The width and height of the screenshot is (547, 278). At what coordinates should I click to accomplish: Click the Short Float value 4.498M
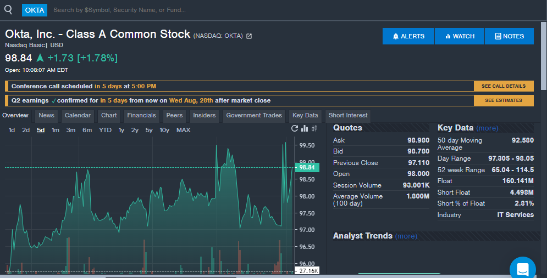[x=522, y=192]
